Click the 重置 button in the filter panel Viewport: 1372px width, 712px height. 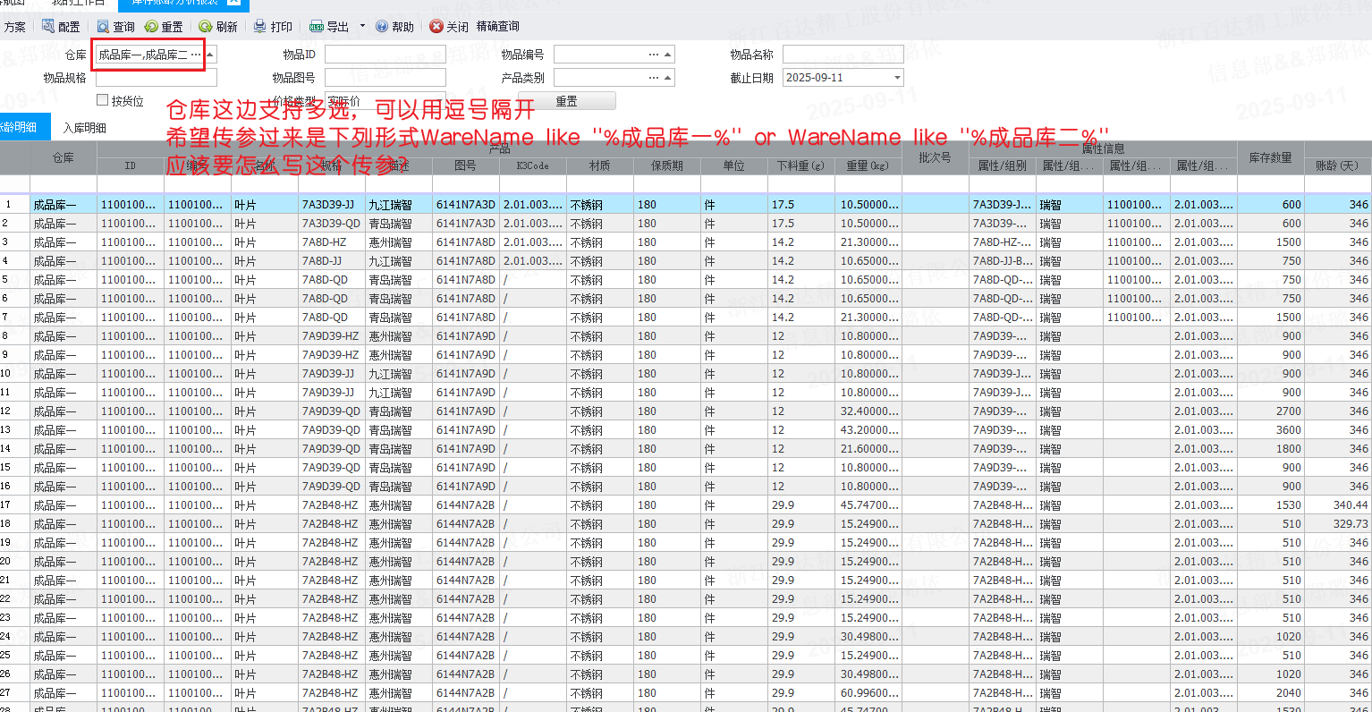point(567,101)
